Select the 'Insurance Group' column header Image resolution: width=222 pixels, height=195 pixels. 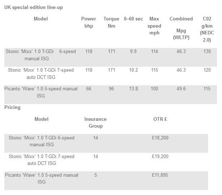pyautogui.click(x=96, y=122)
